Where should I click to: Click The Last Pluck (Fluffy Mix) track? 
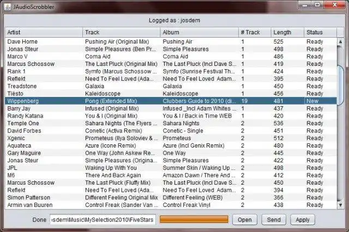(x=122, y=182)
